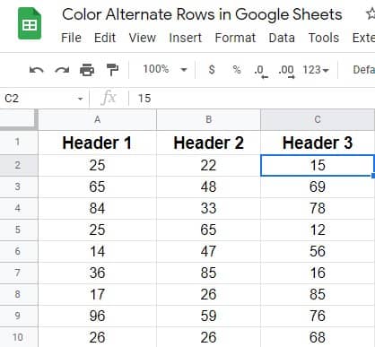Open the Insert menu

click(186, 38)
